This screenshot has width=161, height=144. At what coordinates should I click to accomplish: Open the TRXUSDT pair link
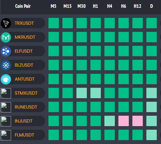tap(24, 23)
